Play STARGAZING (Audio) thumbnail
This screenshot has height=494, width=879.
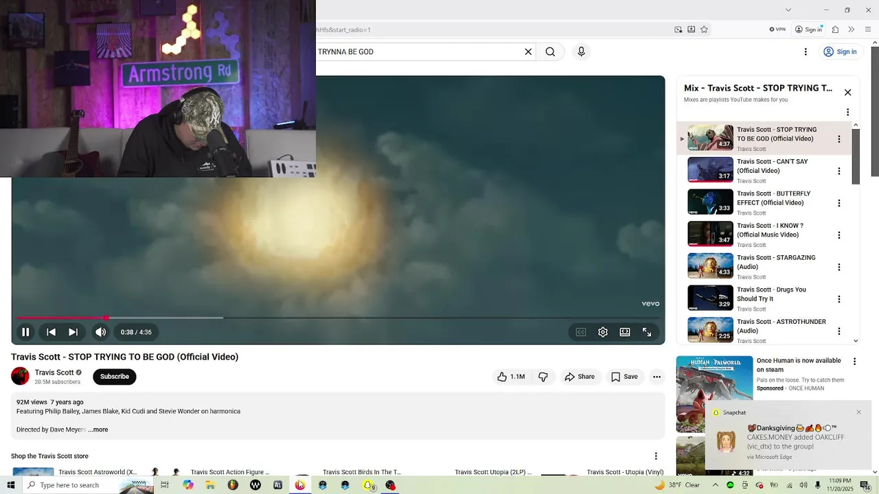(x=711, y=267)
